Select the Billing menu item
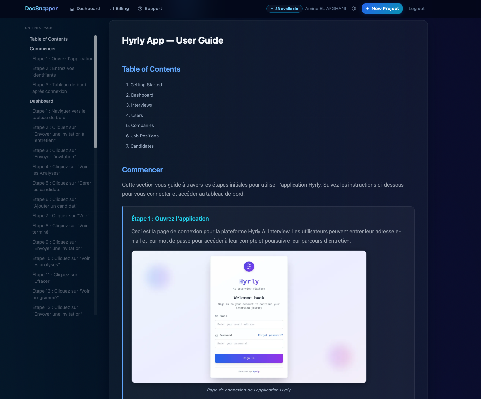 (122, 9)
